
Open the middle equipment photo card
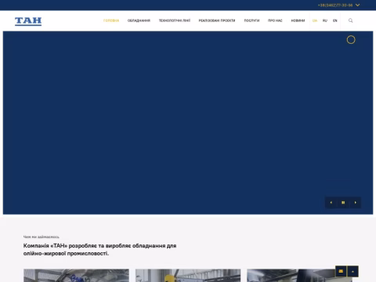click(188, 276)
